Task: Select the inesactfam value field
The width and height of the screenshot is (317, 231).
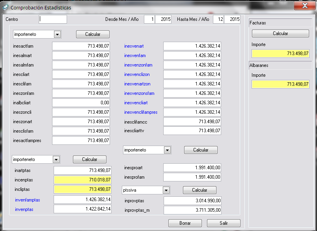Action: pos(81,46)
